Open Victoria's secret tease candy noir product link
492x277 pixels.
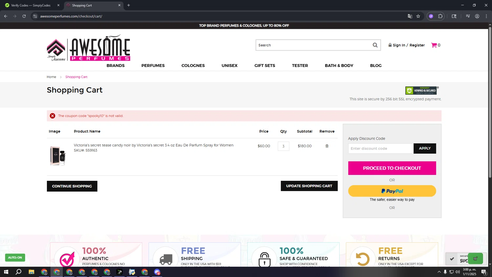pos(154,145)
